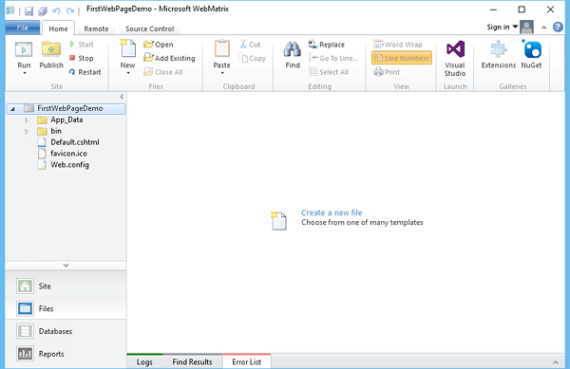Toggle Line Numbers display
The image size is (570, 369).
[402, 58]
